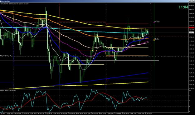Click the red R1 pivot label

[x=107, y=25]
